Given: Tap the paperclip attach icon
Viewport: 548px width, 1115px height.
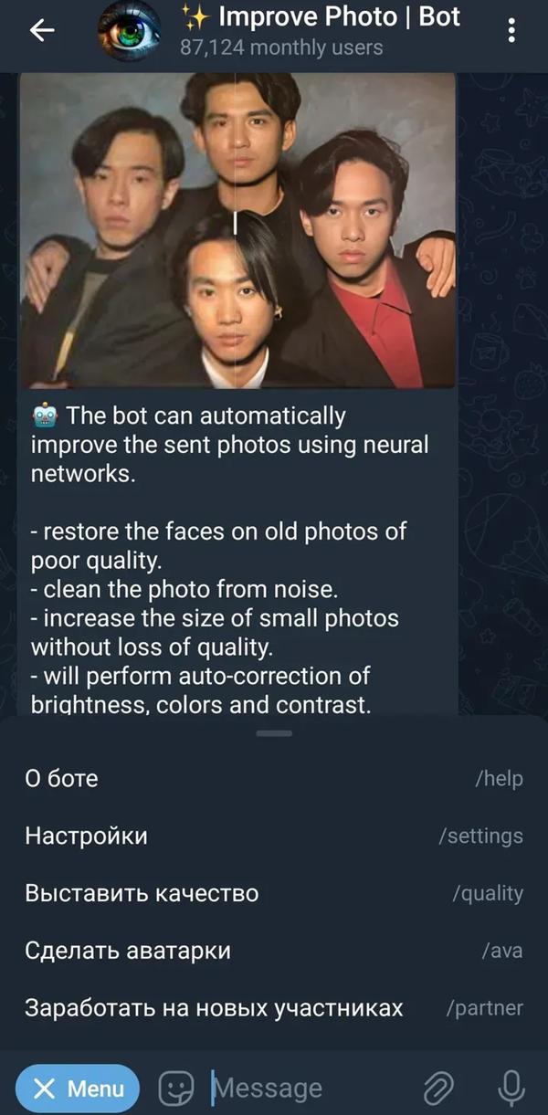Looking at the screenshot, I should tap(438, 1088).
